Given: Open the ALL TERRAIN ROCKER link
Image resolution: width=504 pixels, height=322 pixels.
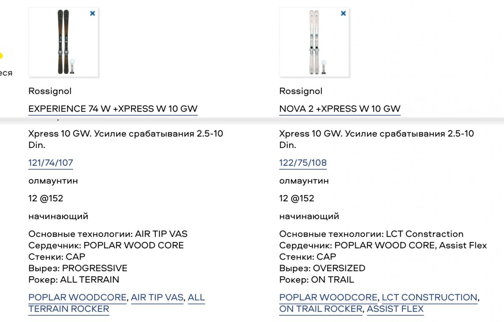Looking at the screenshot, I should point(117,304).
